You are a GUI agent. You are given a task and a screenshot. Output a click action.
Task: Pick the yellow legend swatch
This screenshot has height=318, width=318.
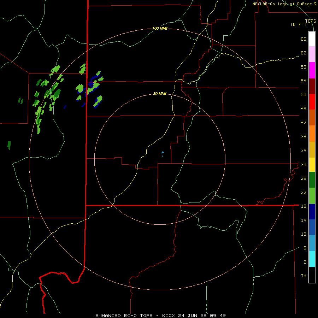(312, 165)
